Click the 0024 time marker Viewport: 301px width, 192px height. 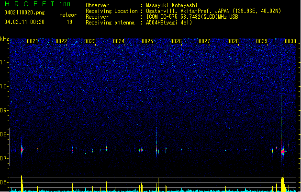pos(119,41)
